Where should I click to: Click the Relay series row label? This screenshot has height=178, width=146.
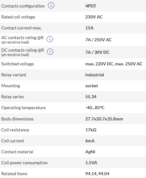(12, 97)
